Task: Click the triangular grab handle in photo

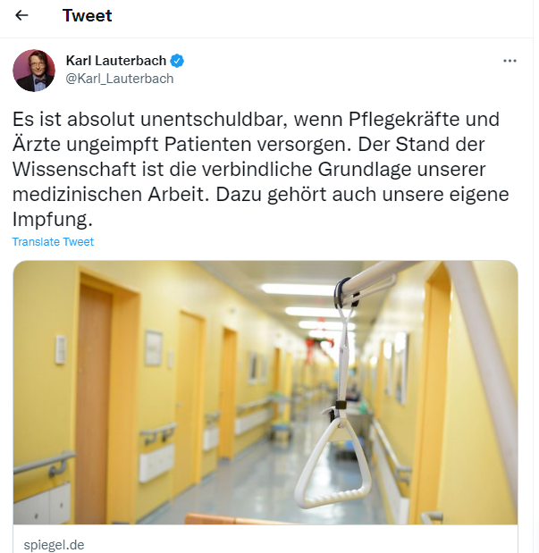Action: pyautogui.click(x=333, y=463)
